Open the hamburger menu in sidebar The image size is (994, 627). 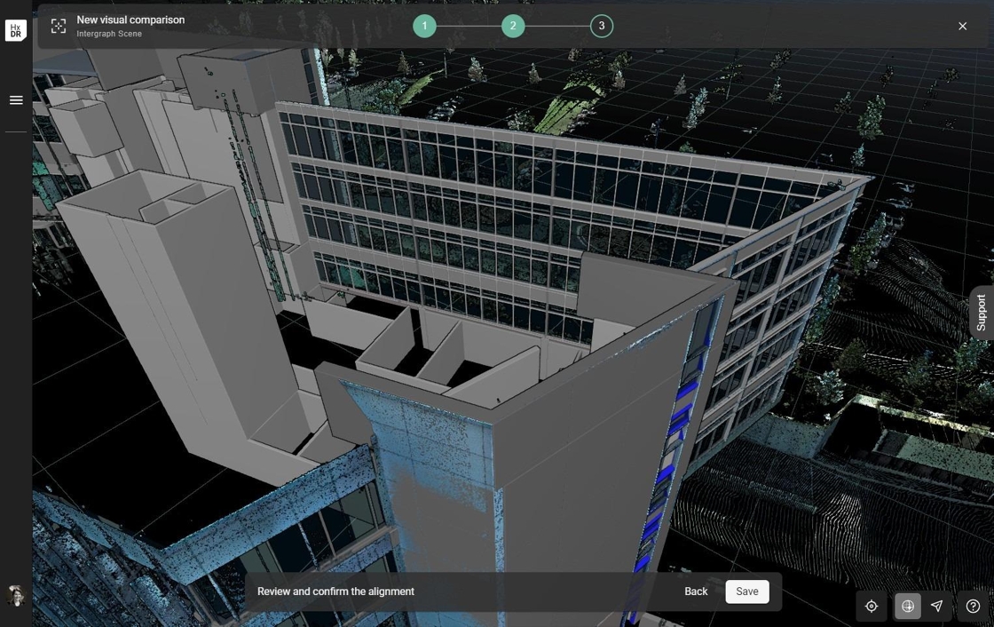coord(16,100)
